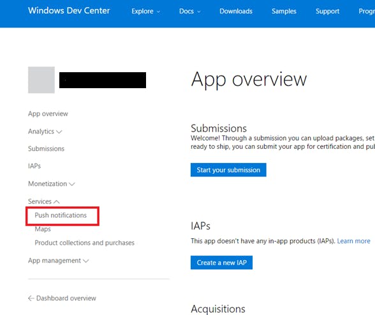Open Push notifications under Services
This screenshot has width=375, height=315.
click(61, 215)
